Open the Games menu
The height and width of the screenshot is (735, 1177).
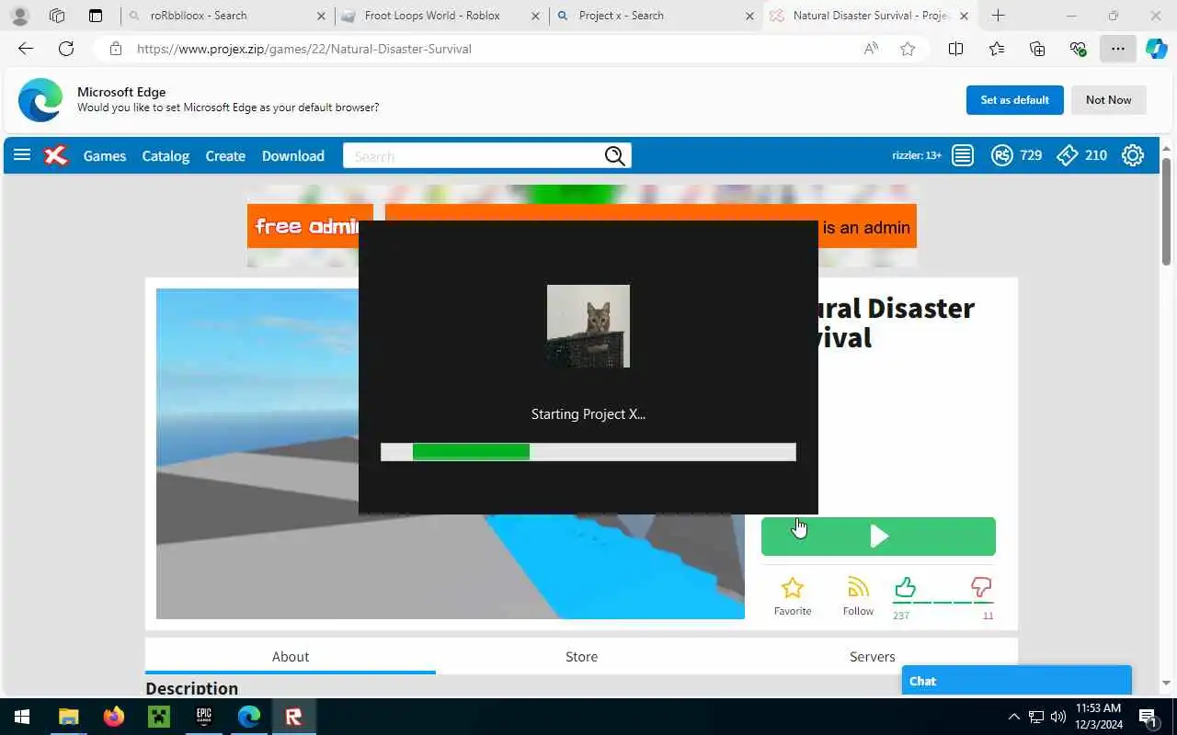coord(105,156)
